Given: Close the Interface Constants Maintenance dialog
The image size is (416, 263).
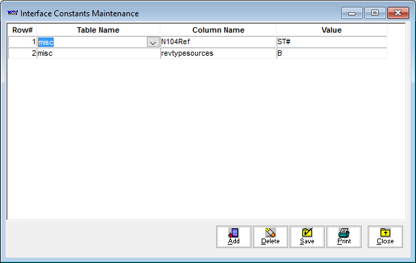Looking at the screenshot, I should (x=385, y=236).
